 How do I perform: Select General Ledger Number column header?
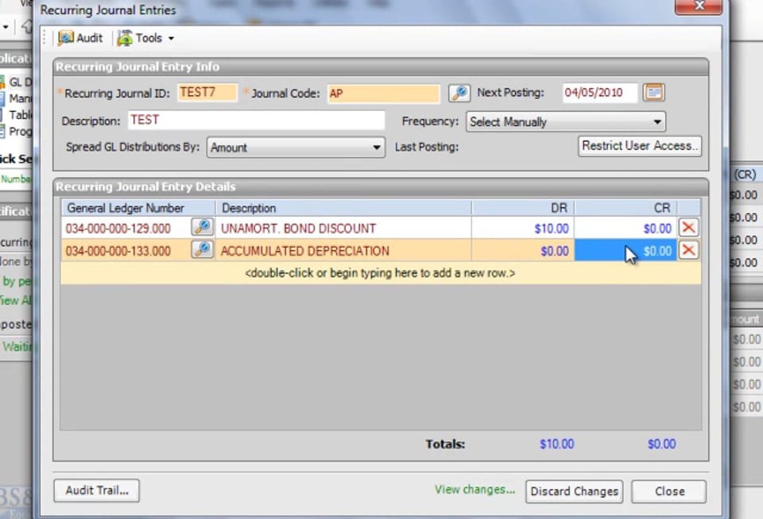pyautogui.click(x=138, y=208)
